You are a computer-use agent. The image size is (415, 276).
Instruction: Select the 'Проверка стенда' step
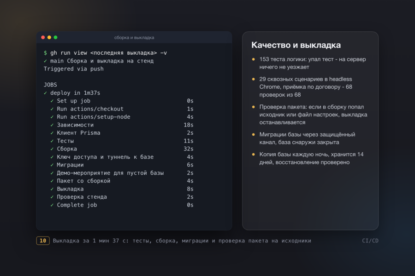point(122,197)
